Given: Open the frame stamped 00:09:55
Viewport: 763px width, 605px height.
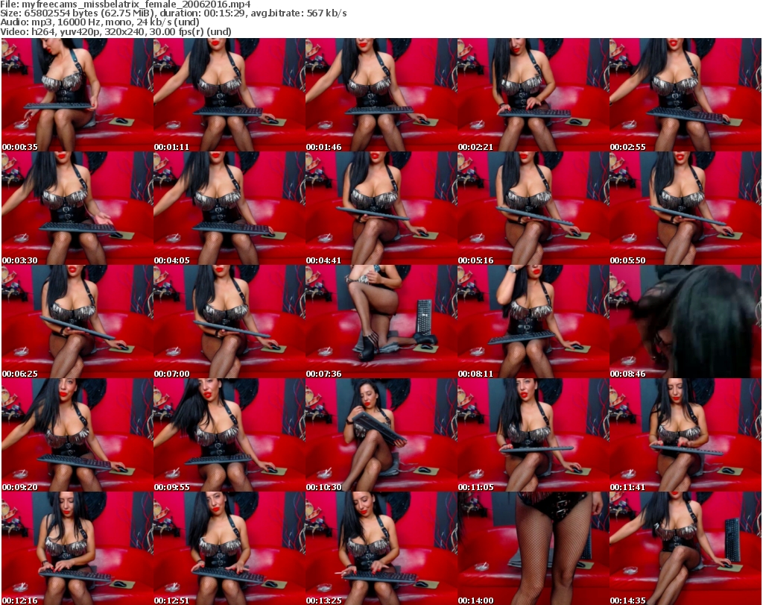Looking at the screenshot, I should pos(229,435).
